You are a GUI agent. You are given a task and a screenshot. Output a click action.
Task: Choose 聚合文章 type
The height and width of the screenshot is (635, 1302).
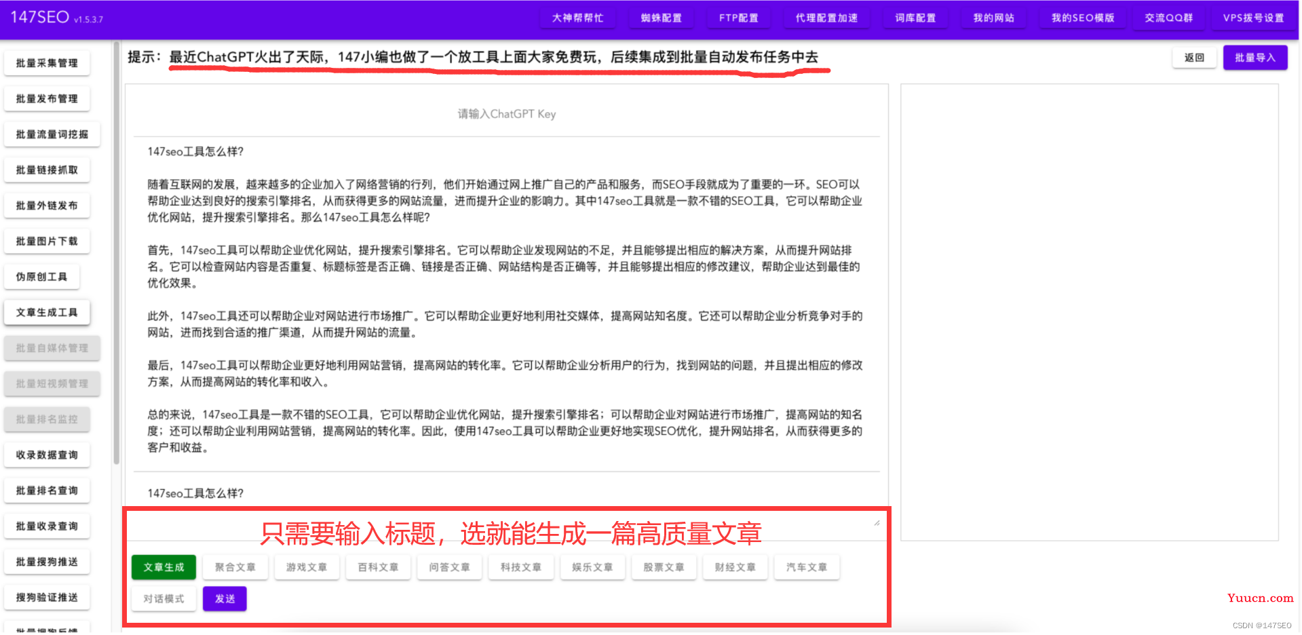tap(235, 567)
